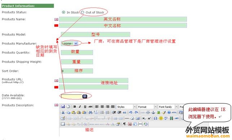Screen dimensions: 232x140
Task: Apply Italic formatting in the description editor
Action: pos(80,107)
